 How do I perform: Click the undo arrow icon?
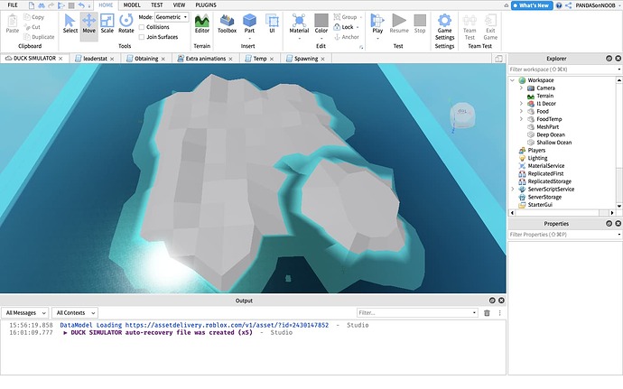click(x=81, y=5)
